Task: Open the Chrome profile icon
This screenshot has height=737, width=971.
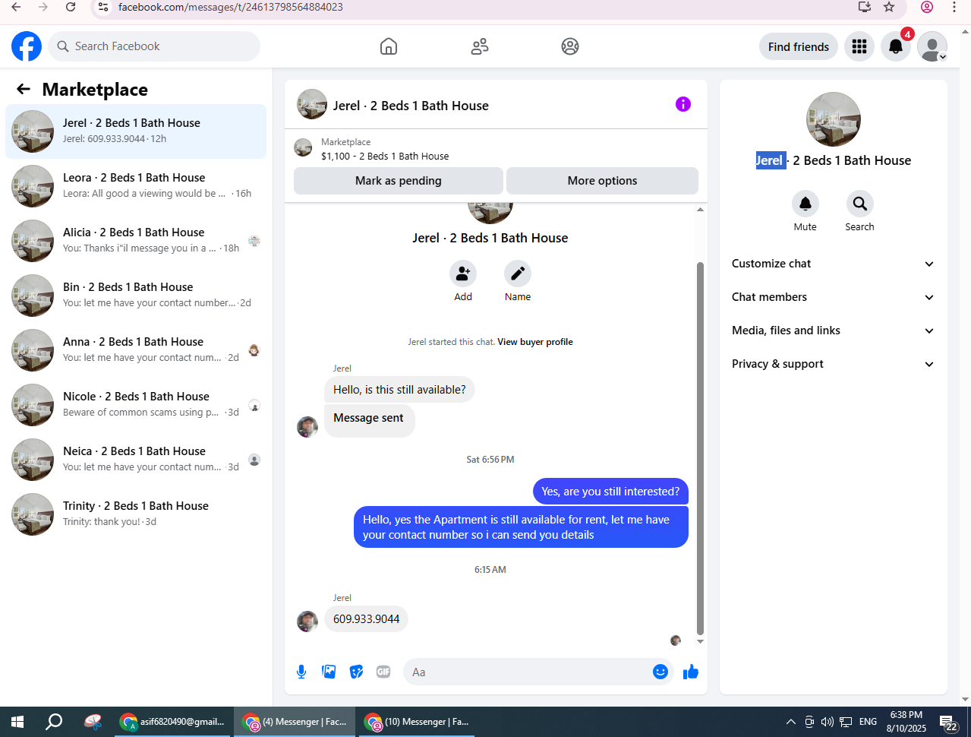Action: click(927, 7)
